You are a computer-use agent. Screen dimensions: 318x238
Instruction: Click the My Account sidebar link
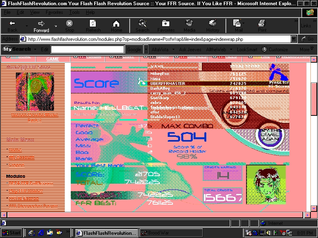click(22, 157)
